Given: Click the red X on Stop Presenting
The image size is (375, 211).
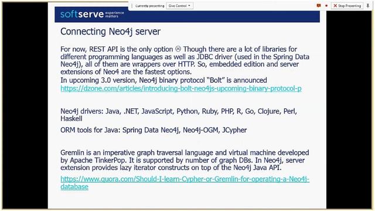Looking at the screenshot, I should click(335, 6).
